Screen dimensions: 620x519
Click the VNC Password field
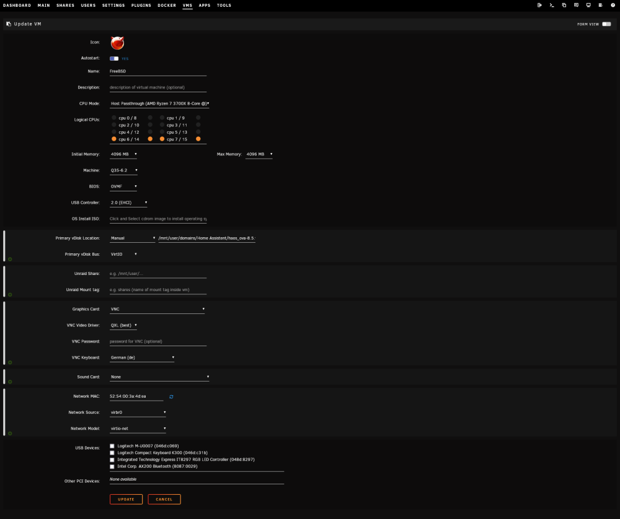pyautogui.click(x=158, y=342)
